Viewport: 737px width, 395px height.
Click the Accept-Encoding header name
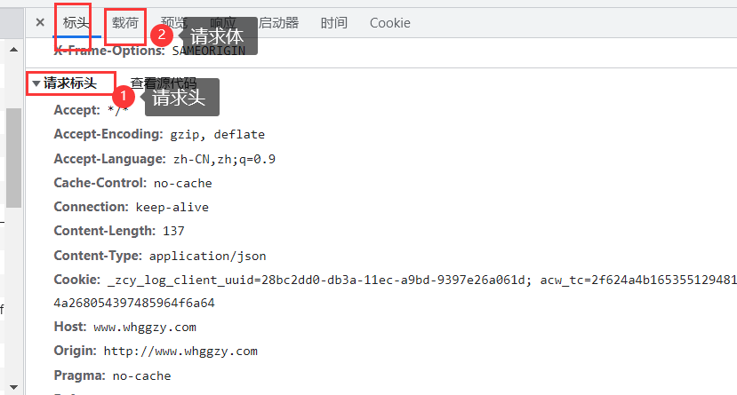pyautogui.click(x=108, y=135)
